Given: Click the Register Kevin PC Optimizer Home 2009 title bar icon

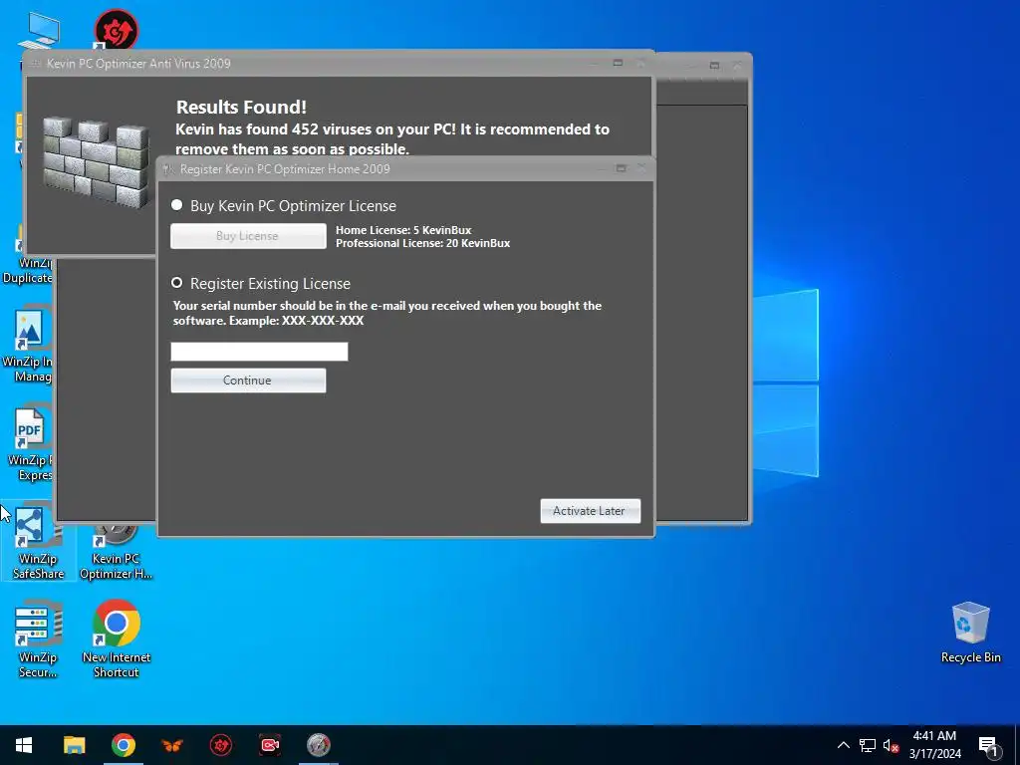Looking at the screenshot, I should (168, 169).
